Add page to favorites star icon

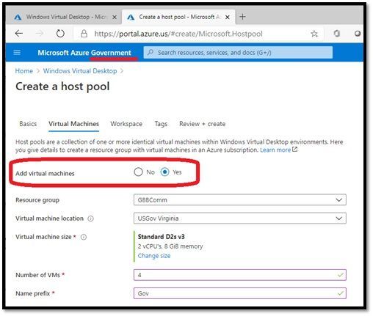pos(314,34)
